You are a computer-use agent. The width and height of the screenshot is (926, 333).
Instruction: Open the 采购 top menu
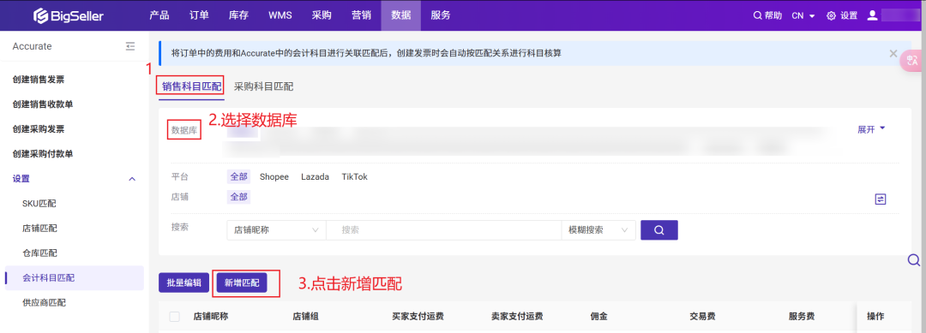tap(322, 15)
